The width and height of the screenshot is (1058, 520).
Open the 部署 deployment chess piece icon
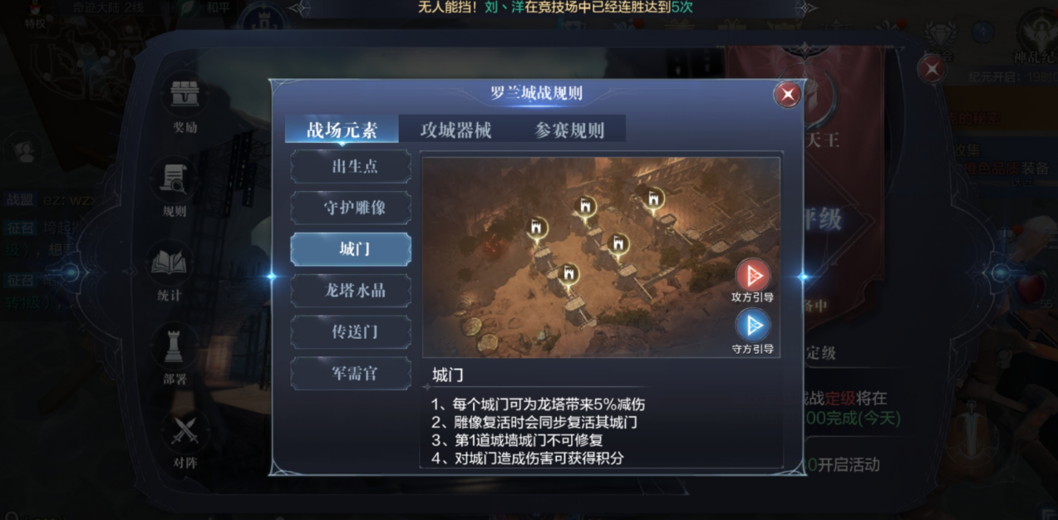coord(175,345)
